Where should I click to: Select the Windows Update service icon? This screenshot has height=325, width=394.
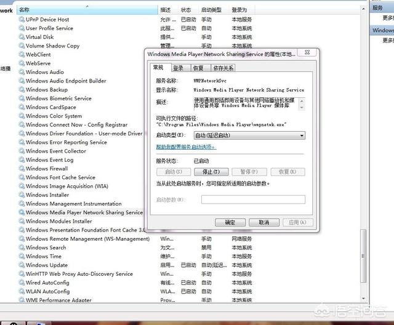click(22, 265)
